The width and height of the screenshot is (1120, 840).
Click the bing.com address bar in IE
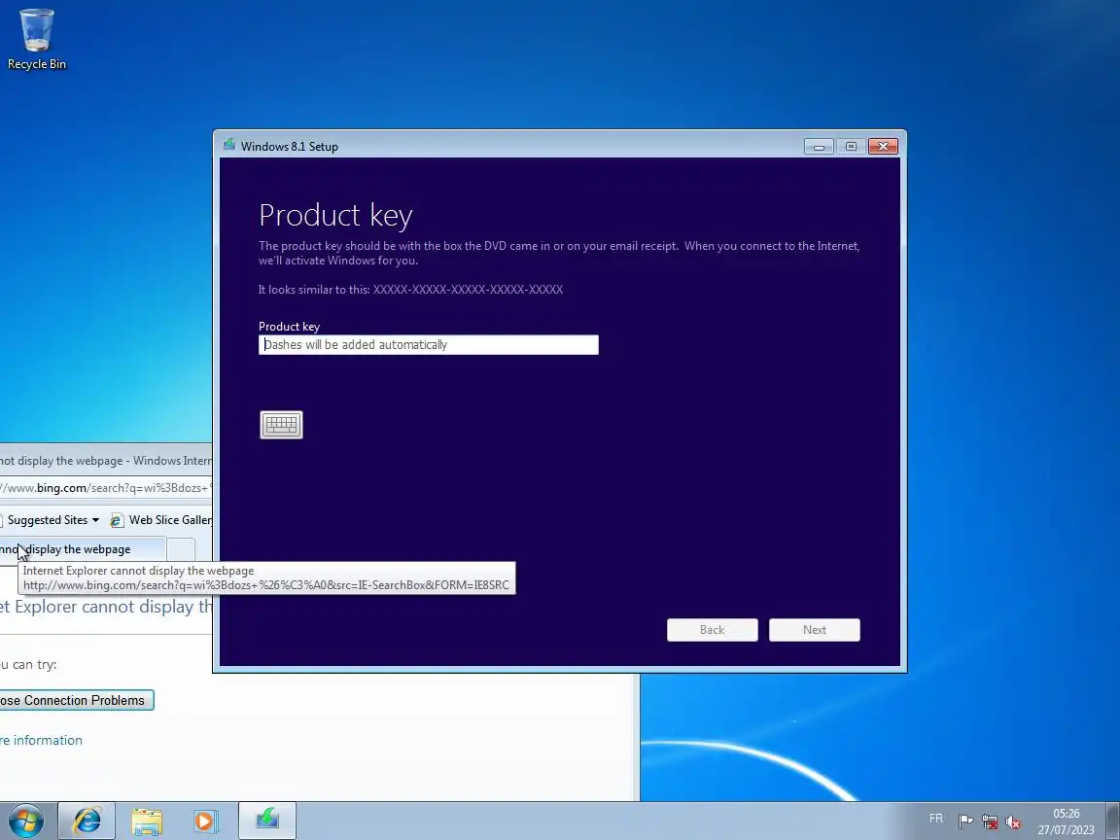point(106,488)
